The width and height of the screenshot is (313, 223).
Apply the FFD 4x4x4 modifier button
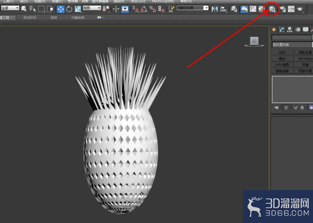[x=304, y=59]
